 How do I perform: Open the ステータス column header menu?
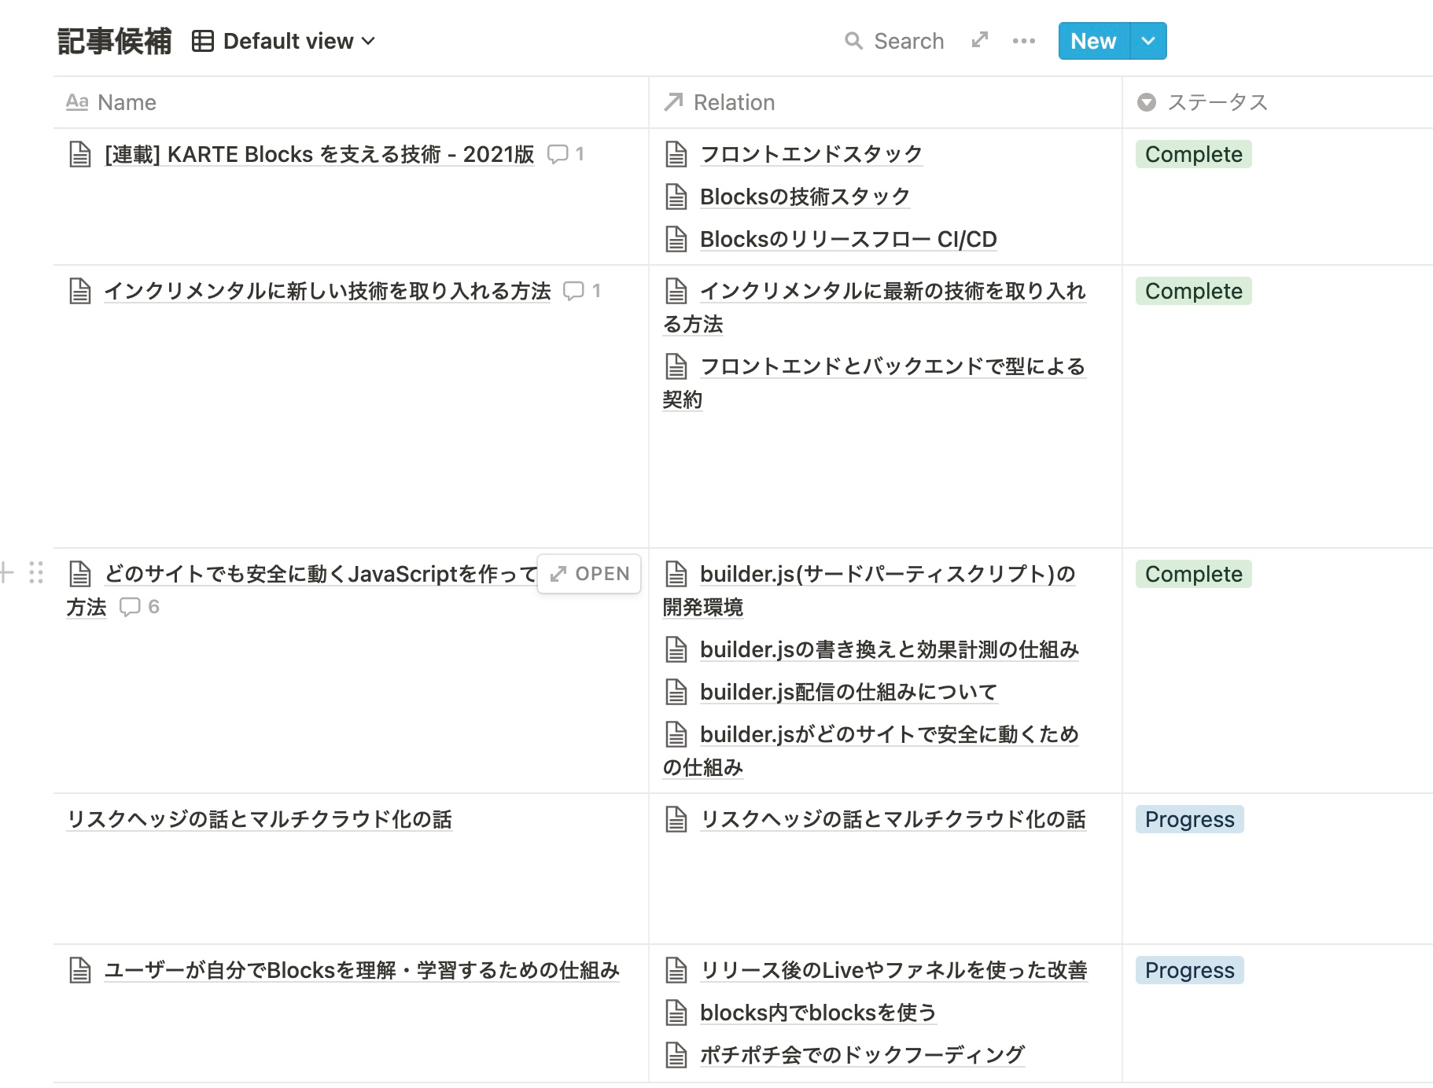[x=1216, y=102]
